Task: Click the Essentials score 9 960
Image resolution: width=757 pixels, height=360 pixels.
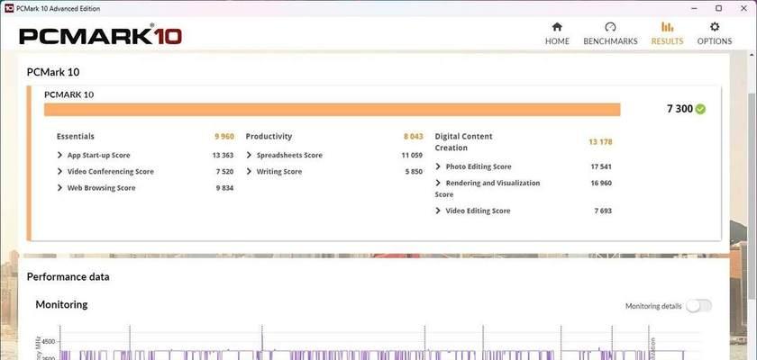Action: click(224, 137)
